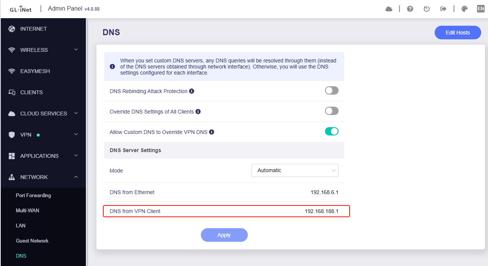Click the cloud icon in top header
488x266 pixels.
(389, 9)
